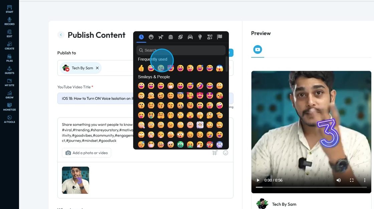374x209 pixels.
Task: Select the Tech By Sam channel chip
Action: (x=80, y=68)
